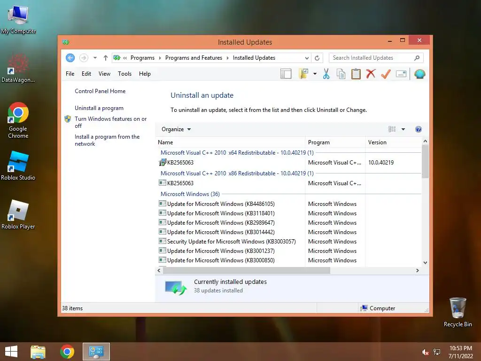The height and width of the screenshot is (361, 481).
Task: Click the vertical scrollbar down arrow
Action: coord(425,263)
